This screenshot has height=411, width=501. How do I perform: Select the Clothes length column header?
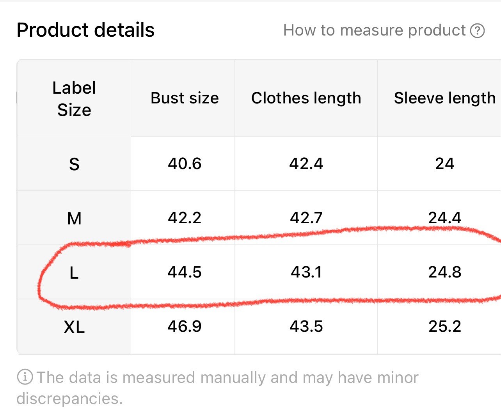306,98
